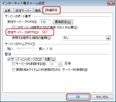This screenshot has height=102, width=116.
Task: Open the 暗号化接続の種類 dropdown arrow
Action: pos(108,38)
